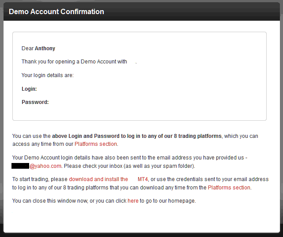Image resolution: width=283 pixels, height=237 pixels.
Task: Click the bold Login: label
Action: [x=29, y=89]
